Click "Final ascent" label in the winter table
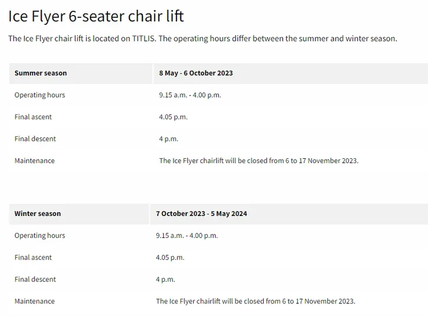This screenshot has height=316, width=428. (x=33, y=258)
